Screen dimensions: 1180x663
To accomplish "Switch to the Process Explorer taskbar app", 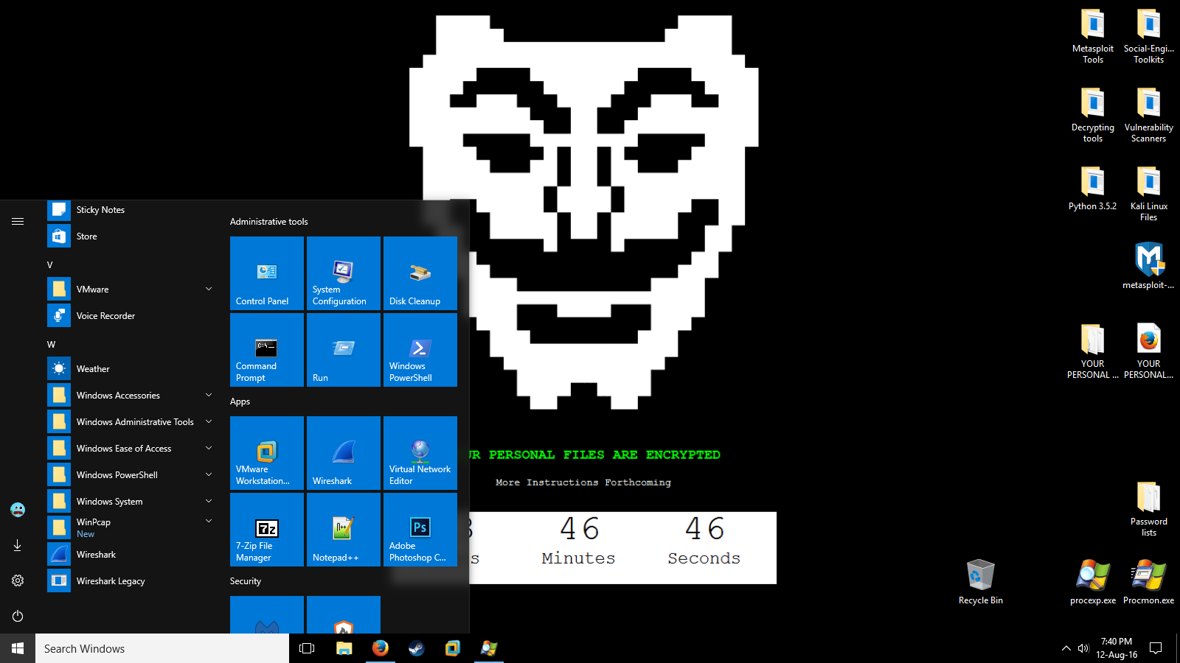I will (489, 648).
